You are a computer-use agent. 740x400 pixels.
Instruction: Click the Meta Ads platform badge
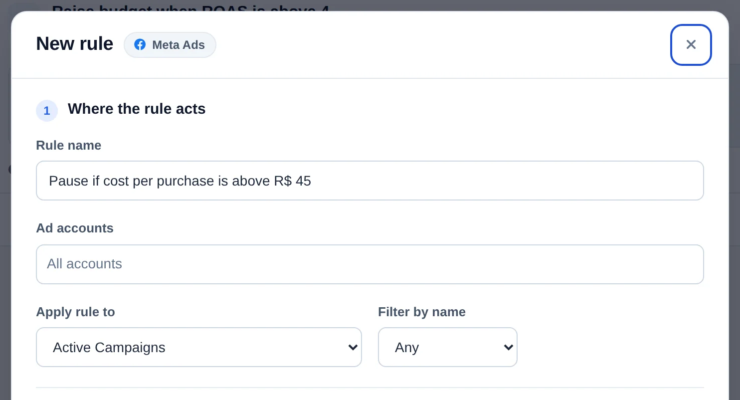tap(170, 45)
